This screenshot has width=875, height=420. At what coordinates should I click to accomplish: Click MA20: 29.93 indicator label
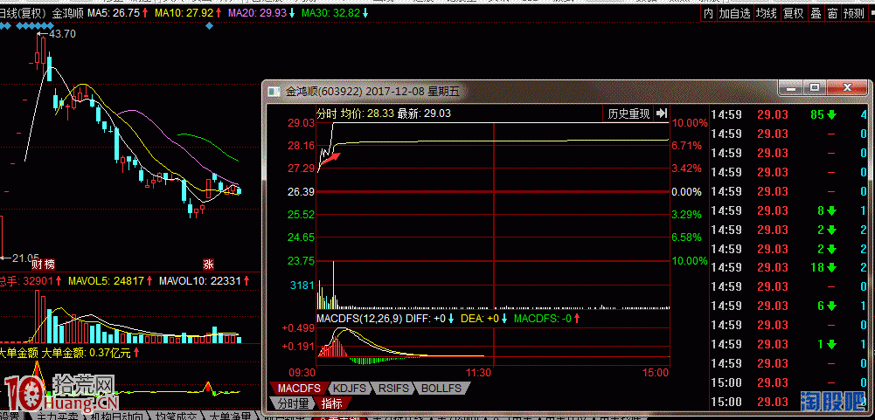coord(257,12)
